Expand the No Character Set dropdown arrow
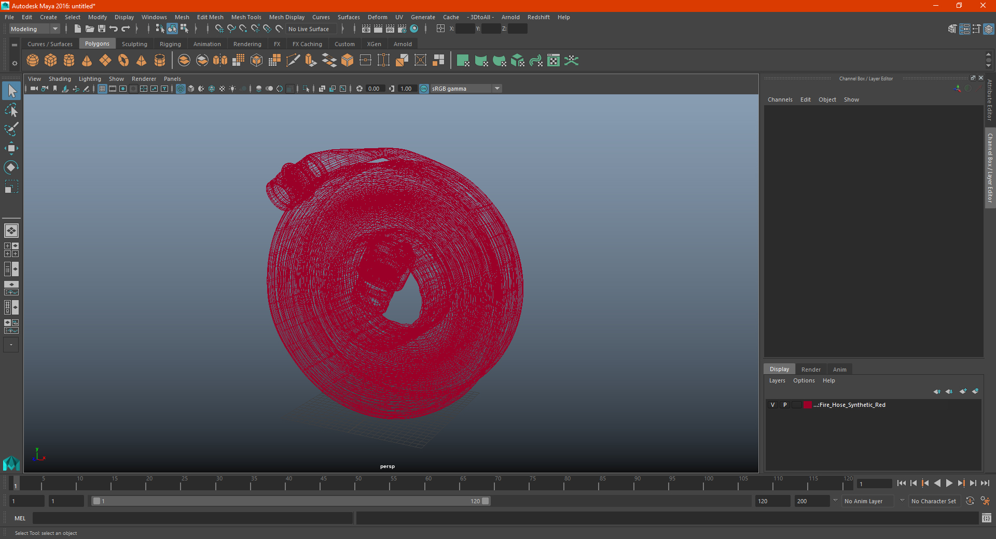The width and height of the screenshot is (996, 539). pyautogui.click(x=902, y=501)
